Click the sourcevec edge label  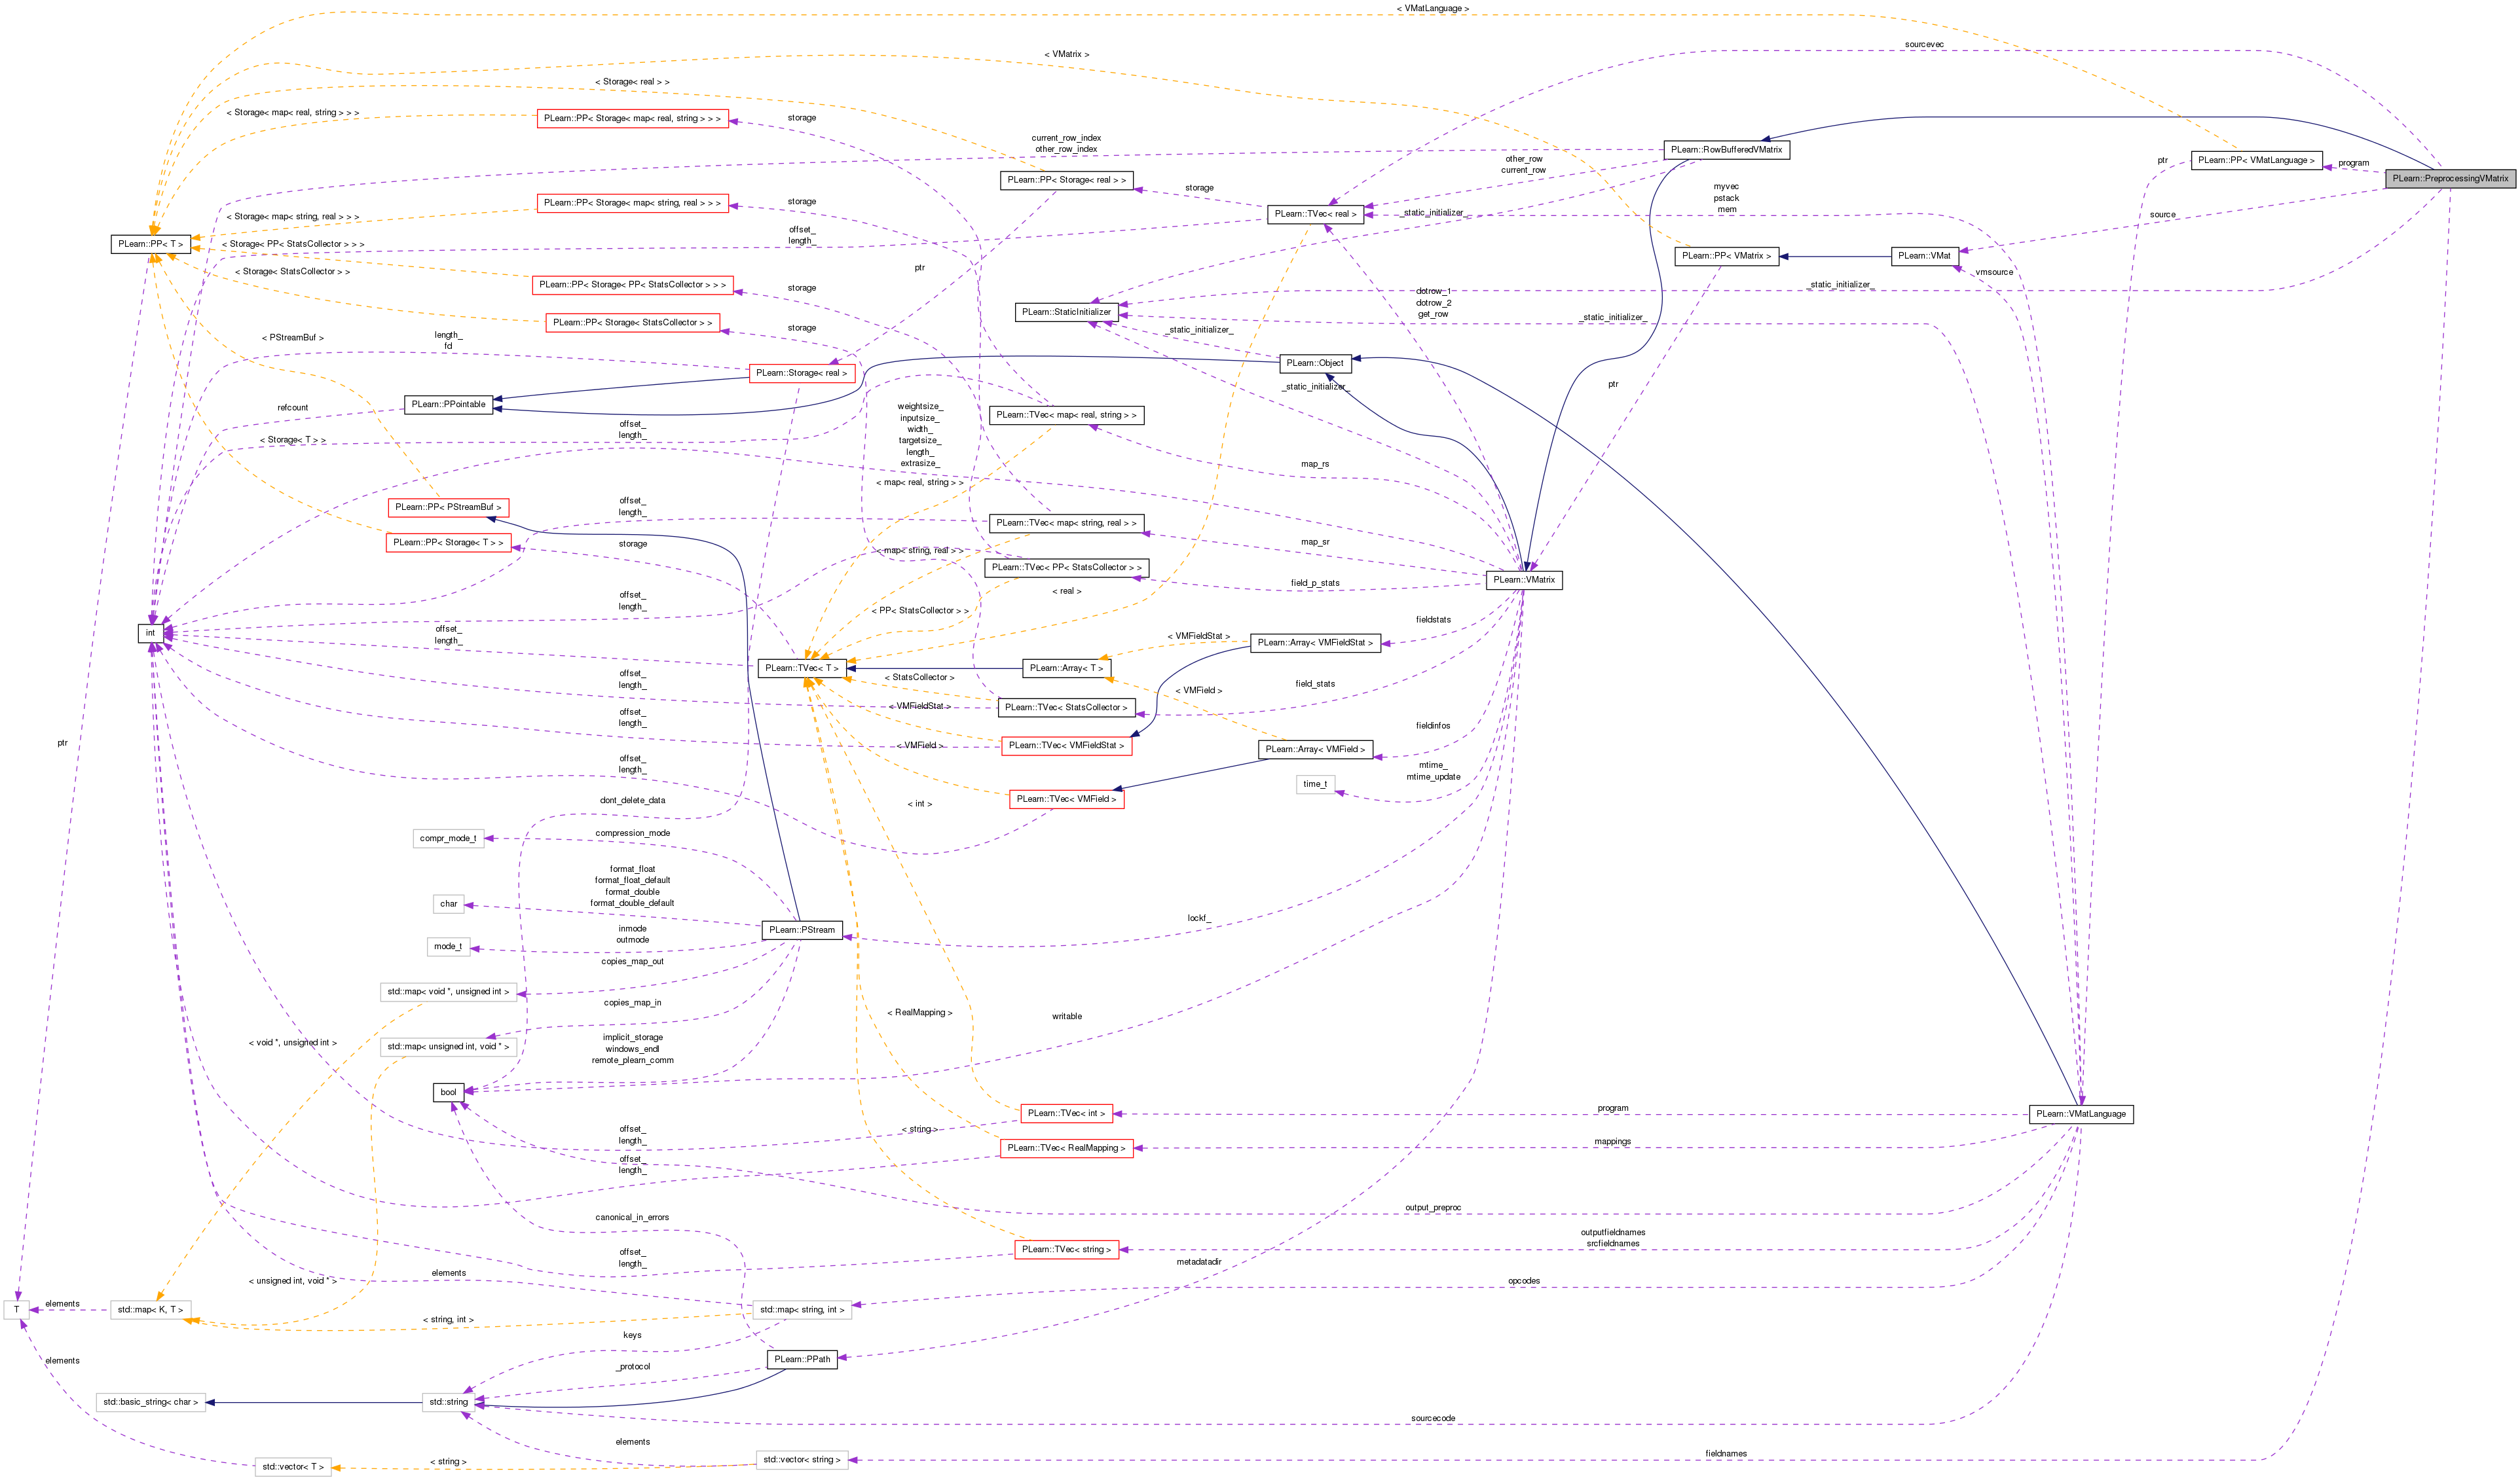pos(1924,45)
